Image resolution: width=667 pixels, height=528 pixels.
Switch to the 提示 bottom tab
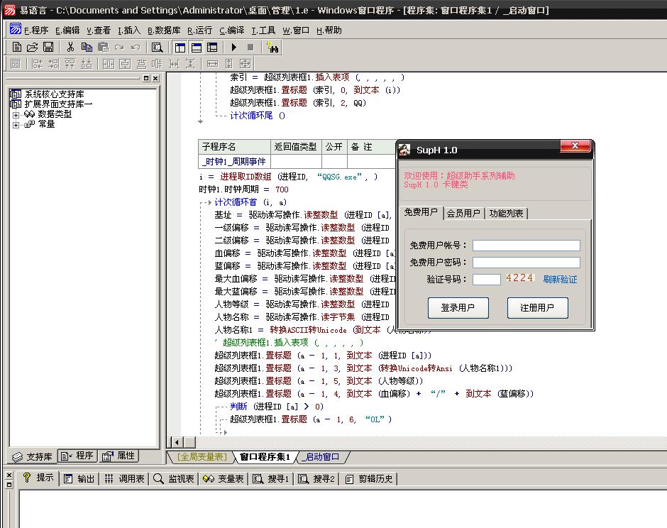38,478
